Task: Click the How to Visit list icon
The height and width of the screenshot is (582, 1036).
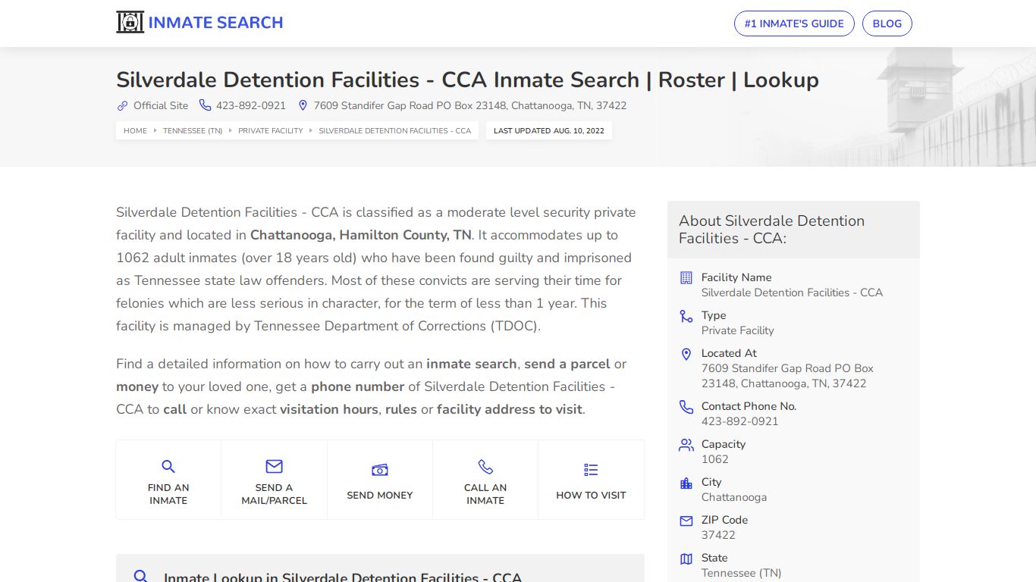Action: click(591, 471)
